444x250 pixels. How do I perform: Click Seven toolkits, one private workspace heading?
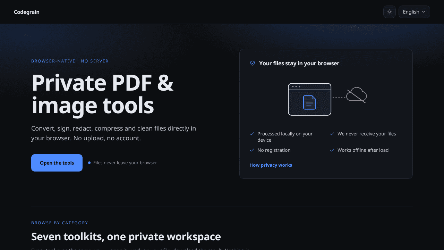click(126, 236)
